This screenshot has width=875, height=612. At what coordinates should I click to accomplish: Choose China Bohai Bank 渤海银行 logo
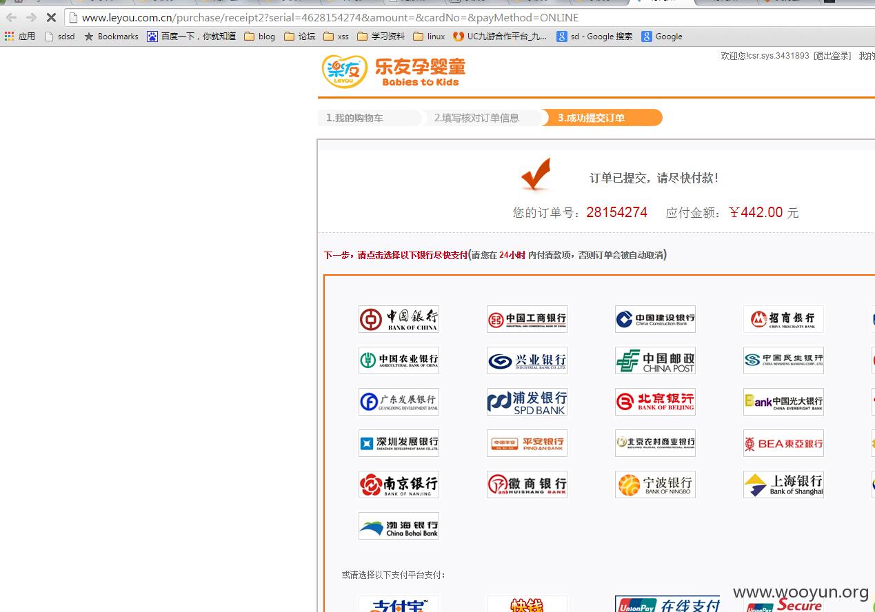(399, 526)
